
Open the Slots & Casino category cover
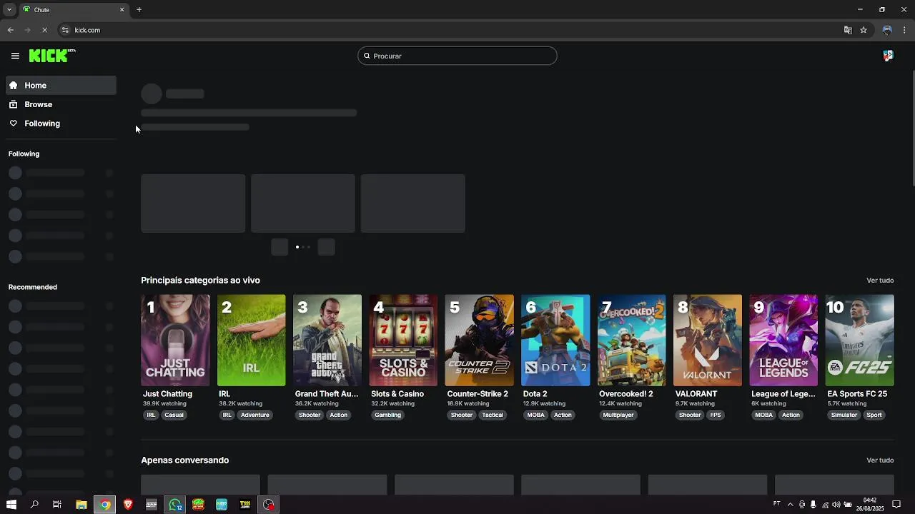(x=403, y=341)
